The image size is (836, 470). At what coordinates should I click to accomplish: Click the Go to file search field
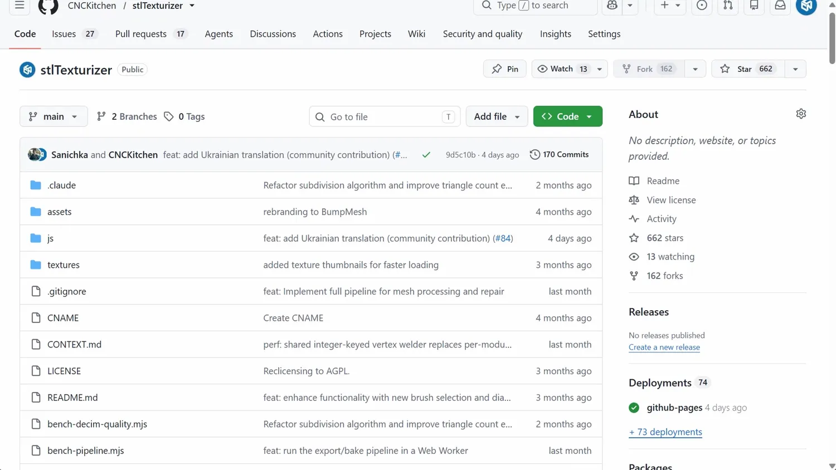tap(385, 116)
